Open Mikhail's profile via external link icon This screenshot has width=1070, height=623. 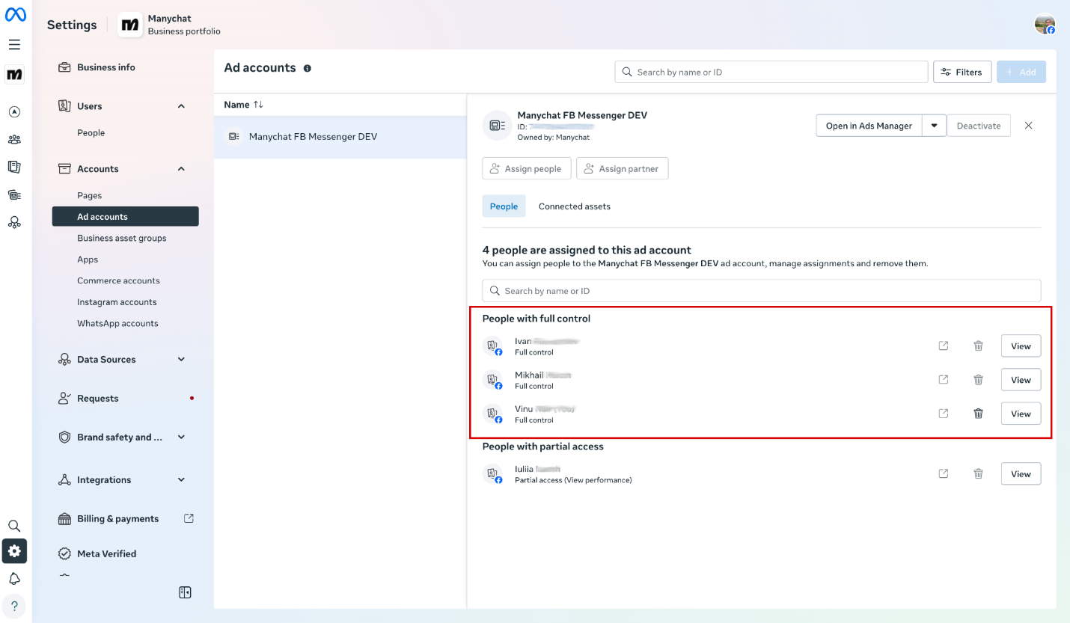pos(944,380)
